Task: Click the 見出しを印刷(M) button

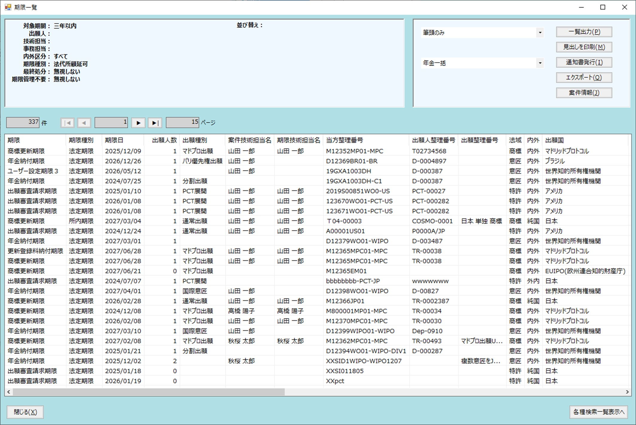Action: click(x=584, y=47)
